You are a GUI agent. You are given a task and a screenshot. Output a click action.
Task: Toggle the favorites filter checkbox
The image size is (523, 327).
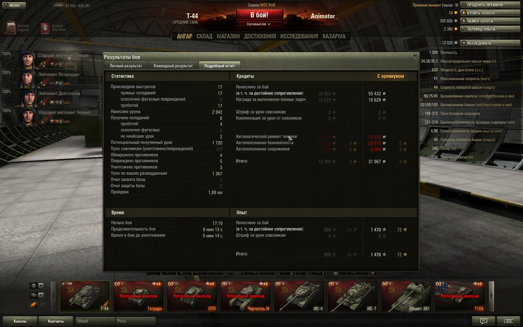pyautogui.click(x=42, y=305)
